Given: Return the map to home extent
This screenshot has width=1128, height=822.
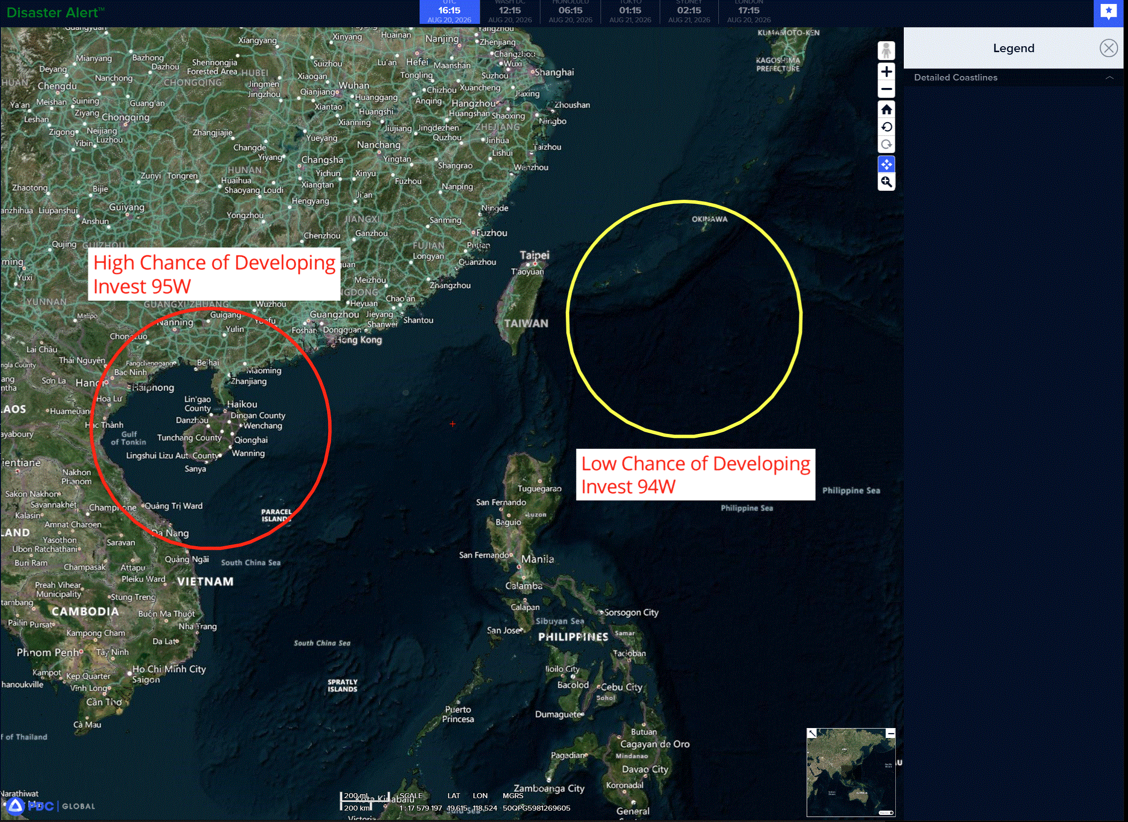Looking at the screenshot, I should tap(886, 109).
